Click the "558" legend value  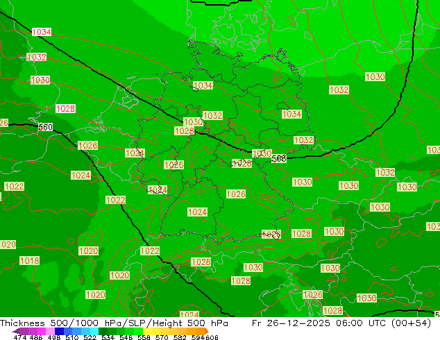pos(144,337)
